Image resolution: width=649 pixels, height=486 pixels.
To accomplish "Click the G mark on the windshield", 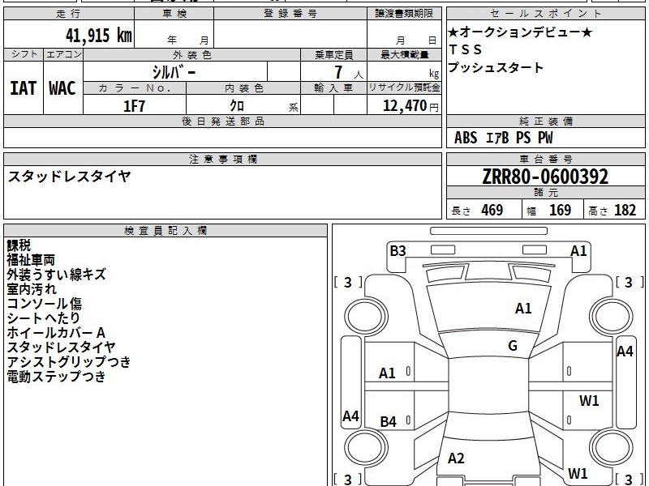I will [513, 346].
